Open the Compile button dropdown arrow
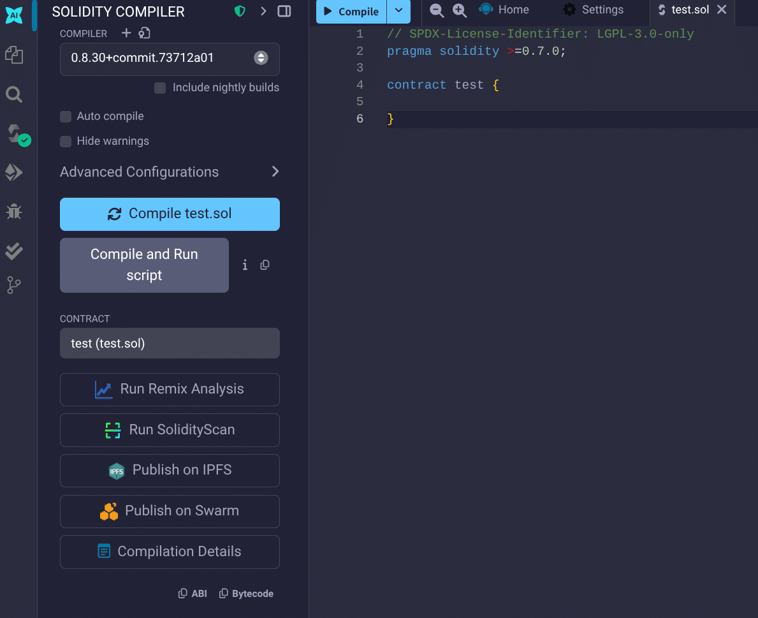This screenshot has width=758, height=618. 398,11
